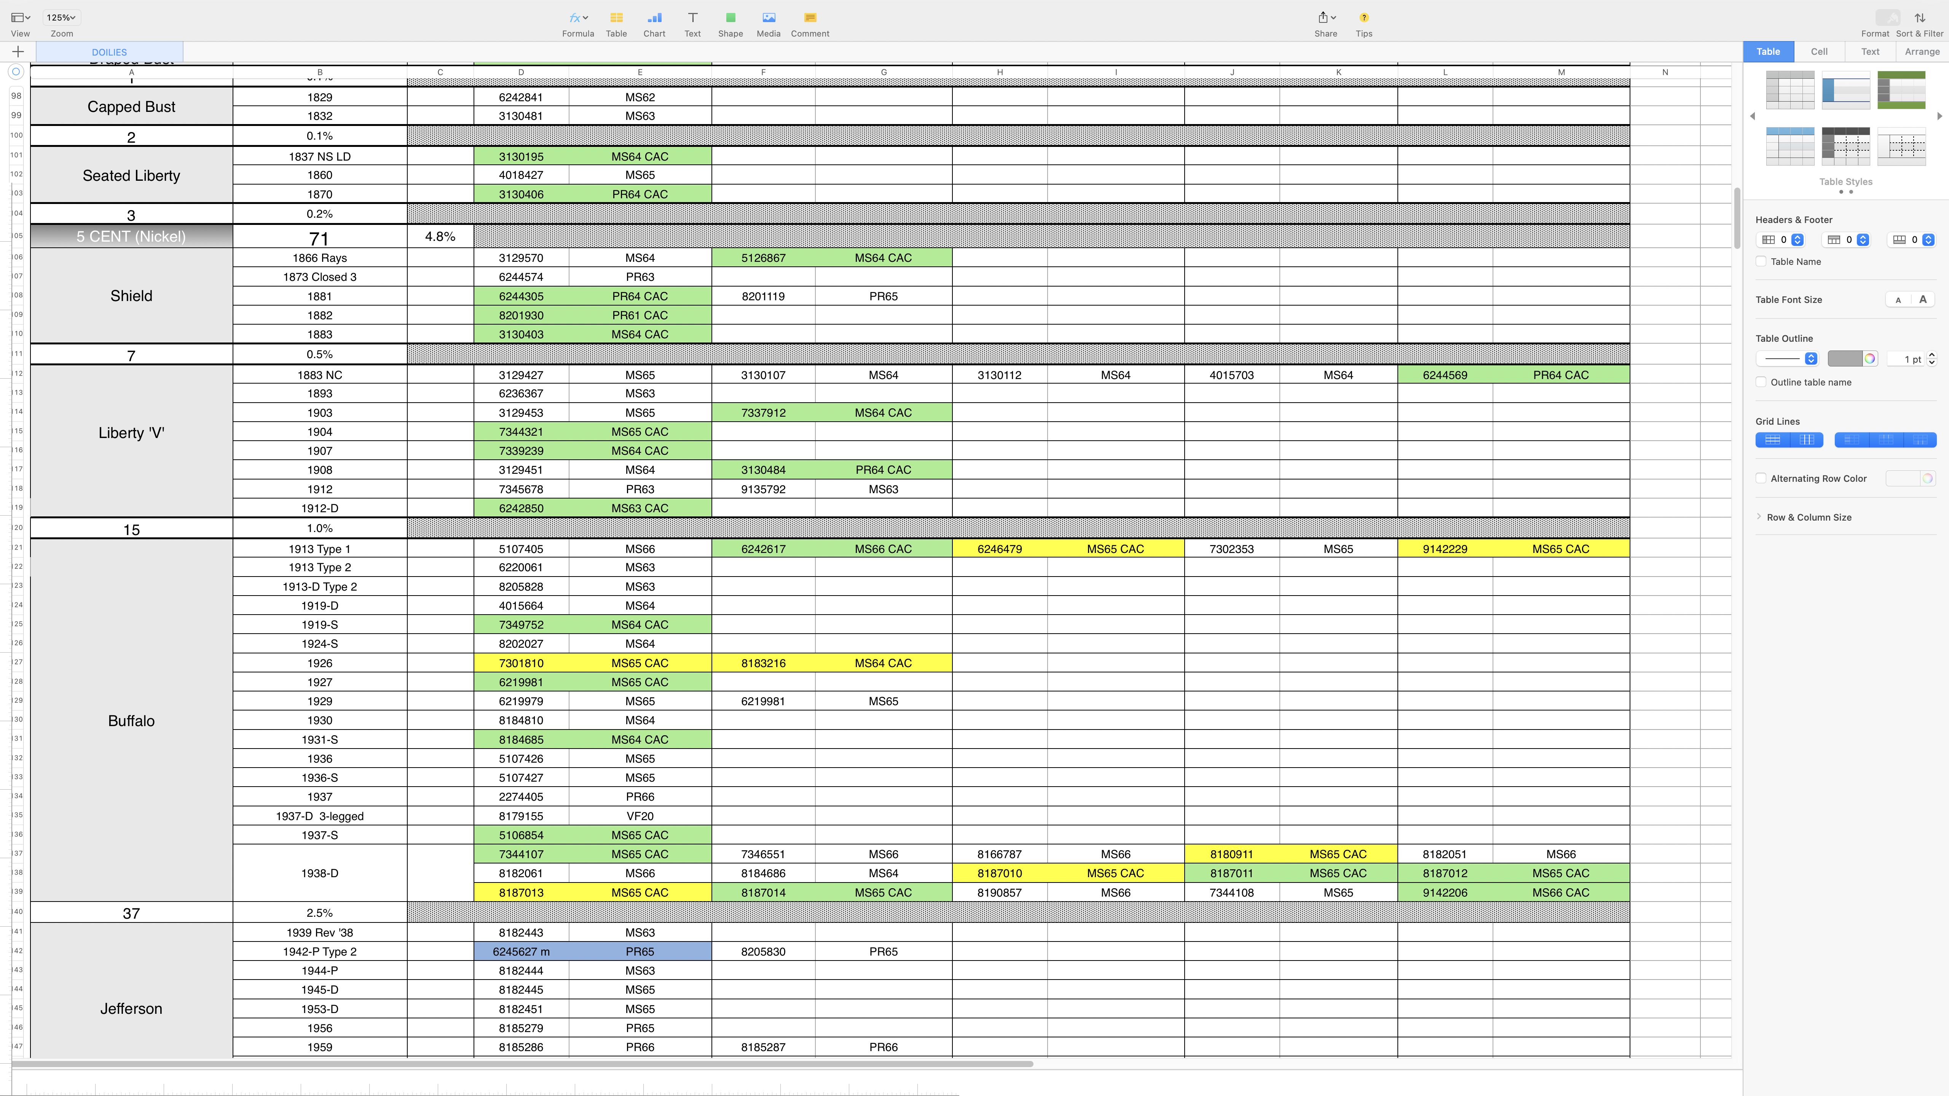
Task: Click the table outline color well
Action: tap(1845, 358)
